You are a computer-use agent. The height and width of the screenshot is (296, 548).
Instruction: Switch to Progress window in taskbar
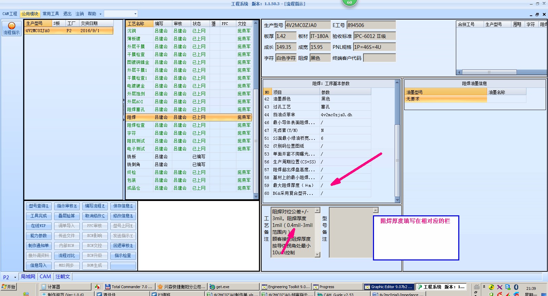337,287
